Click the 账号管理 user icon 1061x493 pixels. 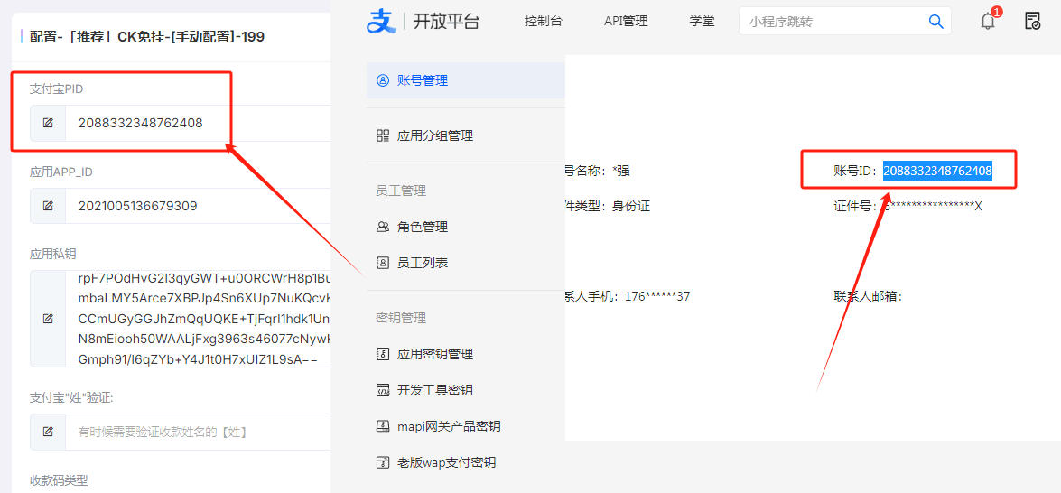coord(383,81)
